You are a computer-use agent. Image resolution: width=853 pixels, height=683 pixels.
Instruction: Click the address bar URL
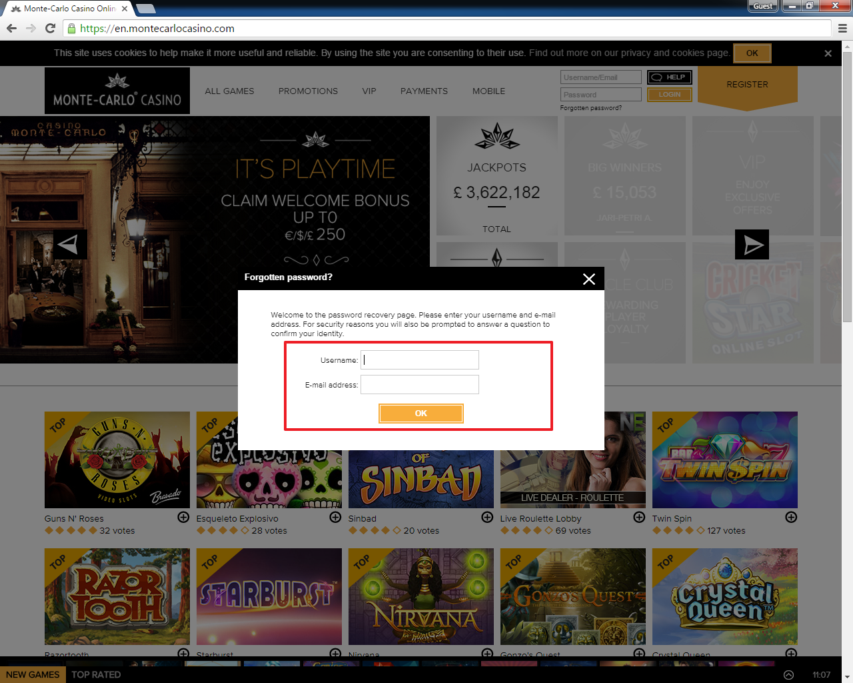tap(157, 29)
